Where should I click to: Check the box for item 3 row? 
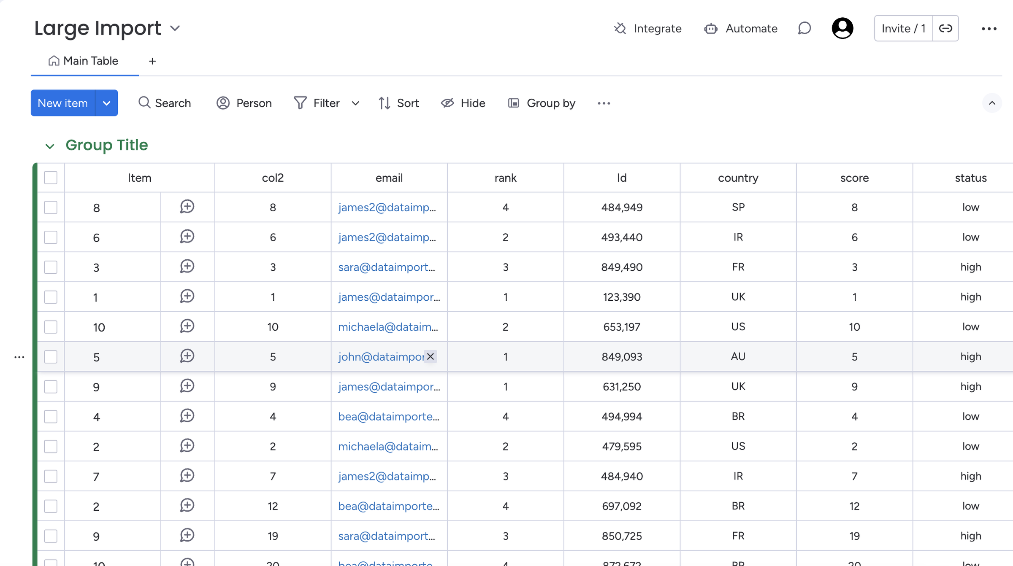coord(51,267)
